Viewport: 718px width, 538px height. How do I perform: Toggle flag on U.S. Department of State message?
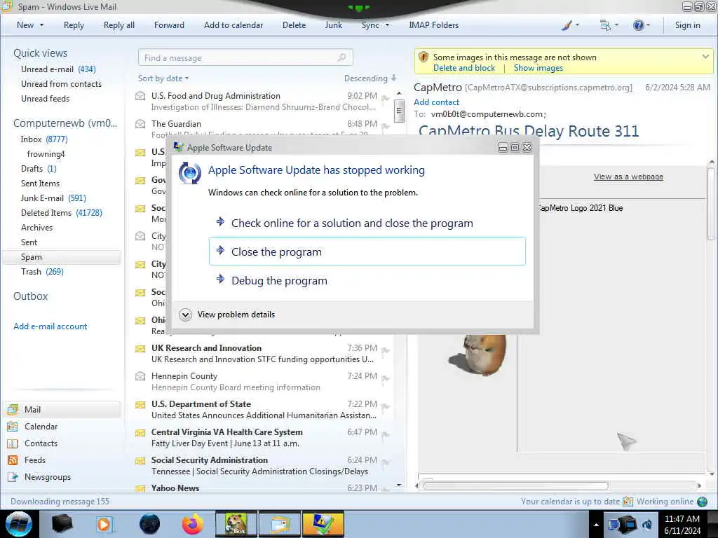[x=386, y=407]
